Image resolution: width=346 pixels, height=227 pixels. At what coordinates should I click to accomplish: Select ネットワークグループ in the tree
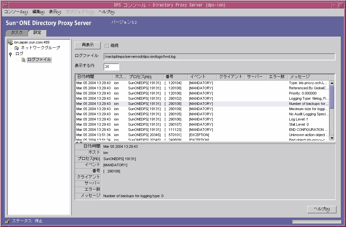pyautogui.click(x=40, y=48)
